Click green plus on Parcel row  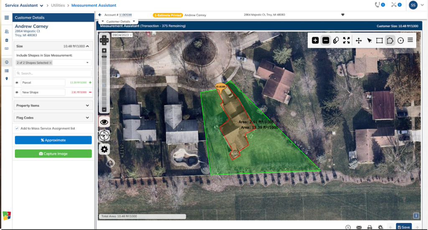tap(90, 82)
